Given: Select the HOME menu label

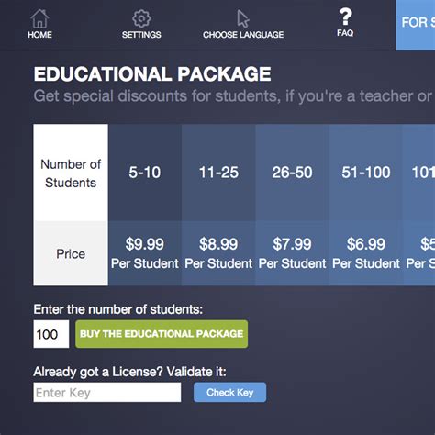Looking at the screenshot, I should coord(39,35).
